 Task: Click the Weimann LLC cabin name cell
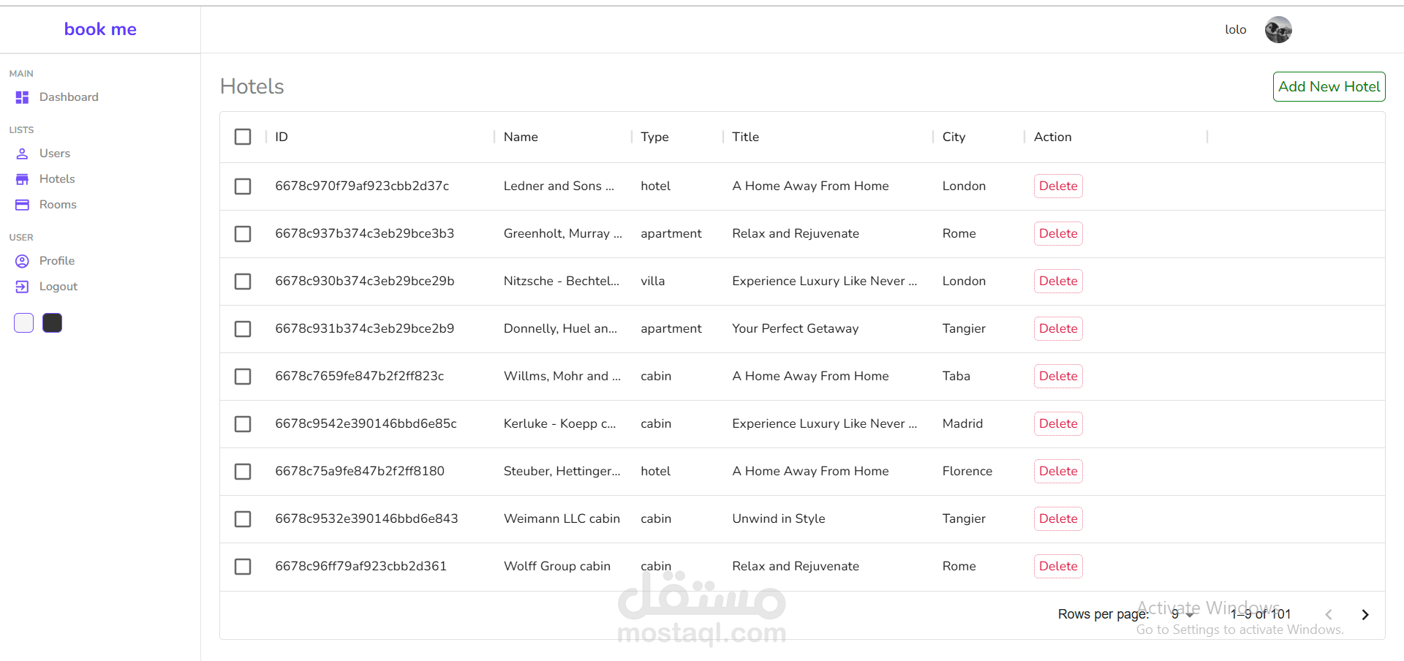pos(562,518)
